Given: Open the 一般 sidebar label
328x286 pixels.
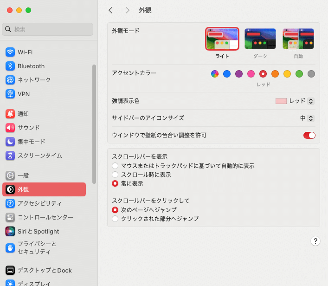Looking at the screenshot, I should (23, 175).
